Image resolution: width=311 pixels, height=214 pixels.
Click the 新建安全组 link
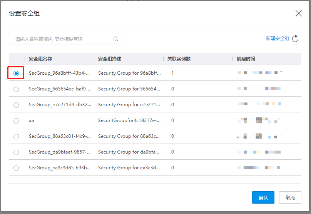click(x=277, y=38)
